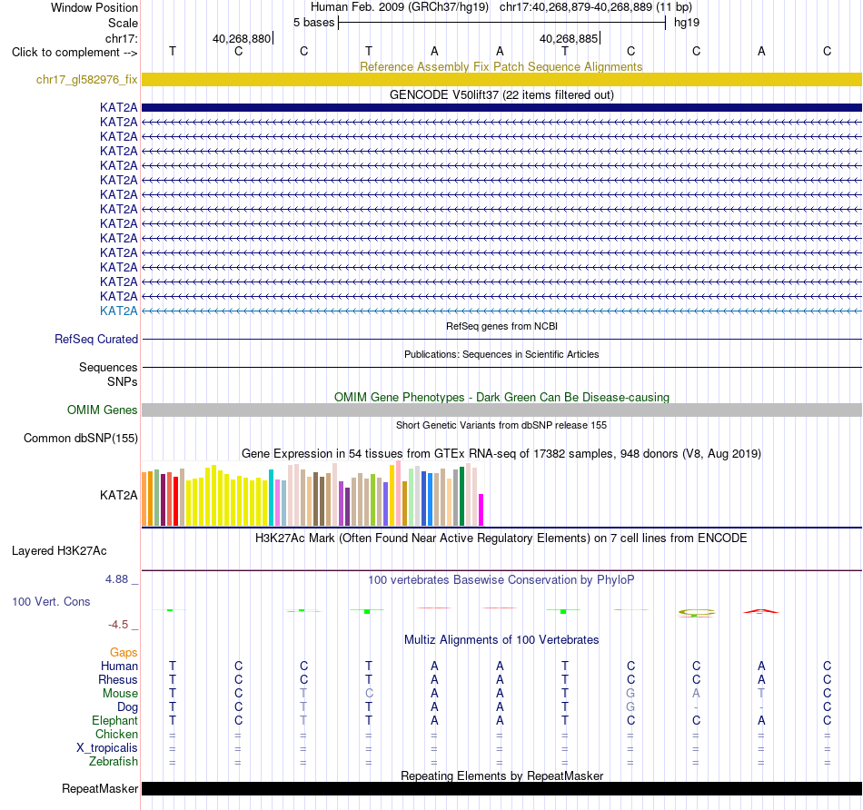
Task: Click the chr17_gl582976_fix track label
Action: pos(86,79)
